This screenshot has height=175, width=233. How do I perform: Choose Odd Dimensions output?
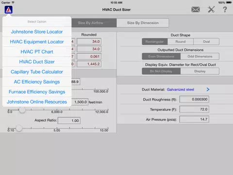200,56
